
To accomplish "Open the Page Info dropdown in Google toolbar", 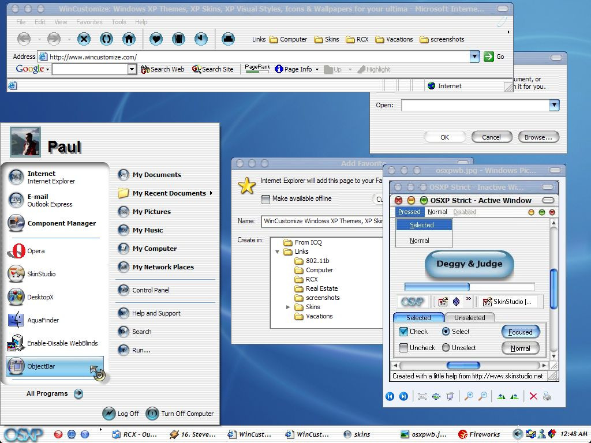I will point(317,69).
